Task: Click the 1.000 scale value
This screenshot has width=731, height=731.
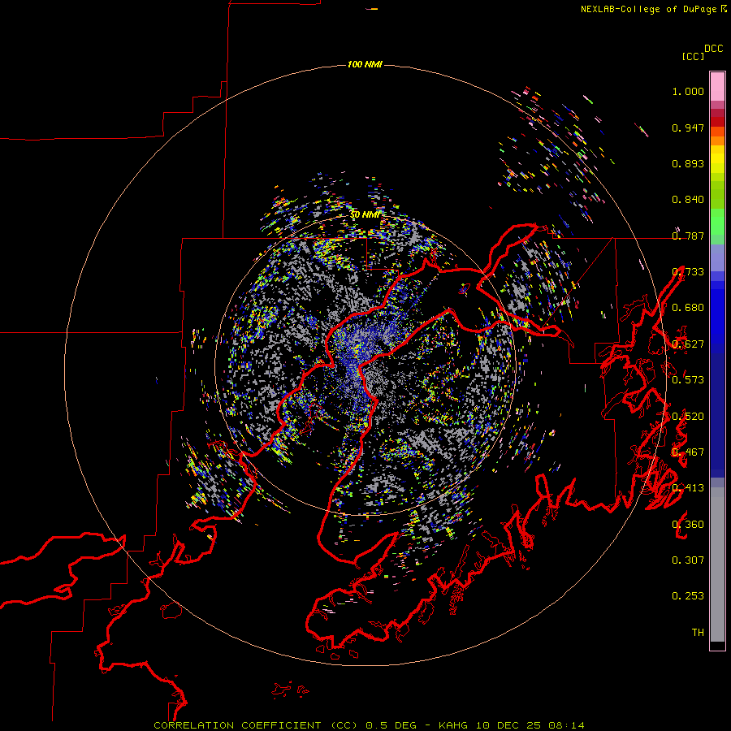Action: [688, 91]
